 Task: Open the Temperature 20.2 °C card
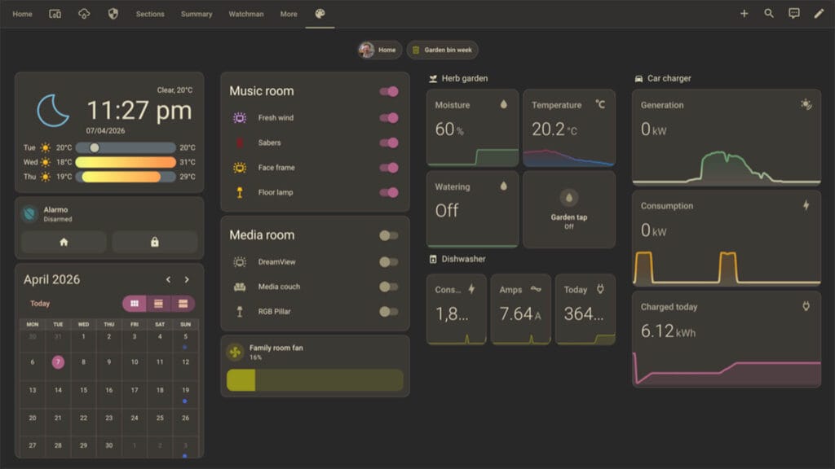(568, 128)
